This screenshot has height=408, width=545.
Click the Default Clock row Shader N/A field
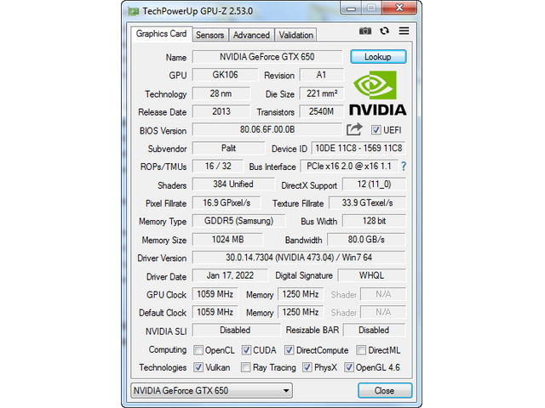383,312
